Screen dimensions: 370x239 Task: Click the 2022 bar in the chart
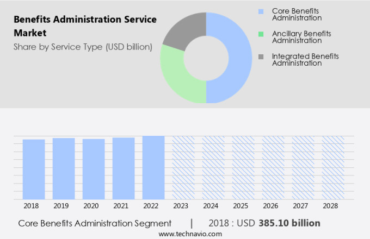pos(153,167)
